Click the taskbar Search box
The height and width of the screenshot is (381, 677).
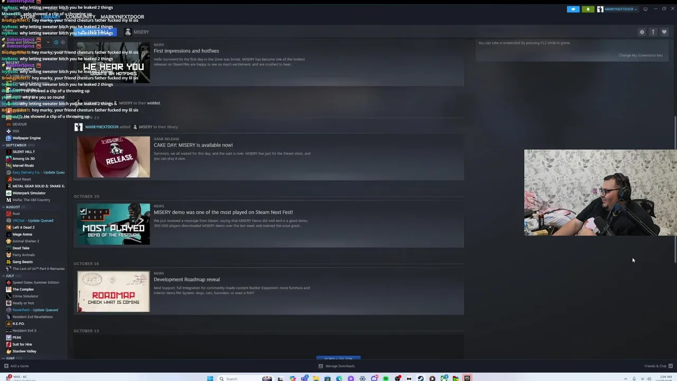[238, 378]
